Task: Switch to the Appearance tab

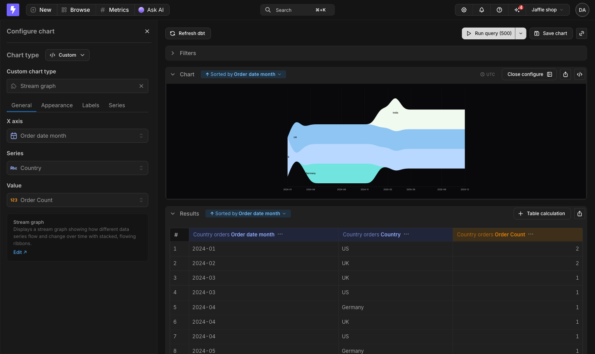Action: pyautogui.click(x=57, y=105)
